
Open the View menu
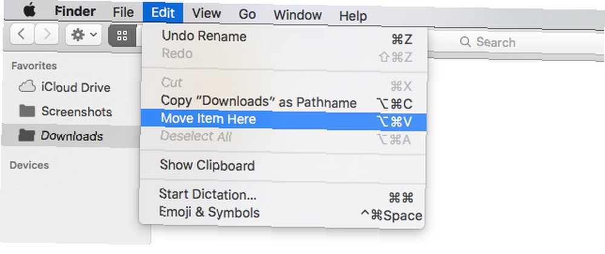(x=206, y=13)
